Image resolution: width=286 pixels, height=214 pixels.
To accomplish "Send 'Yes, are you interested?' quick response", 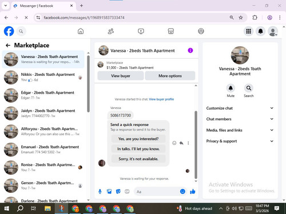I will click(138, 139).
